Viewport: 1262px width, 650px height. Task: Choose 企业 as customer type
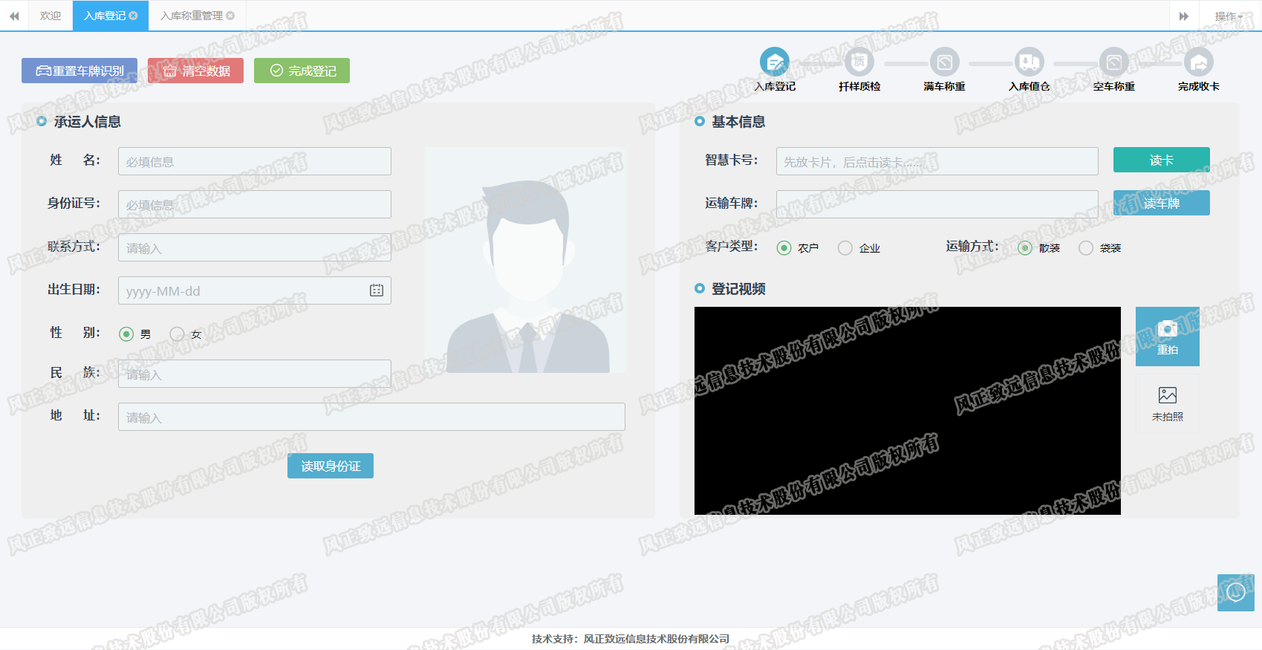pos(845,248)
